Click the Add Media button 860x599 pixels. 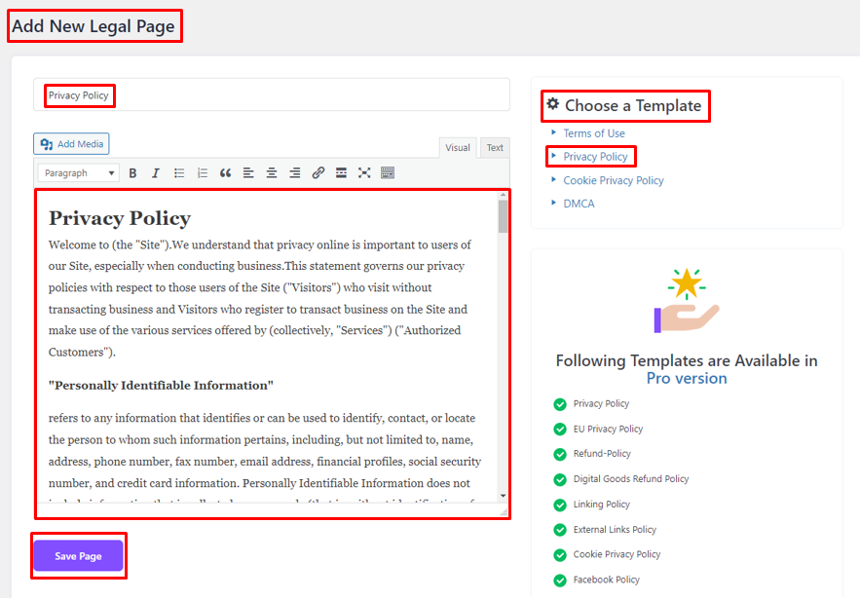(x=71, y=144)
